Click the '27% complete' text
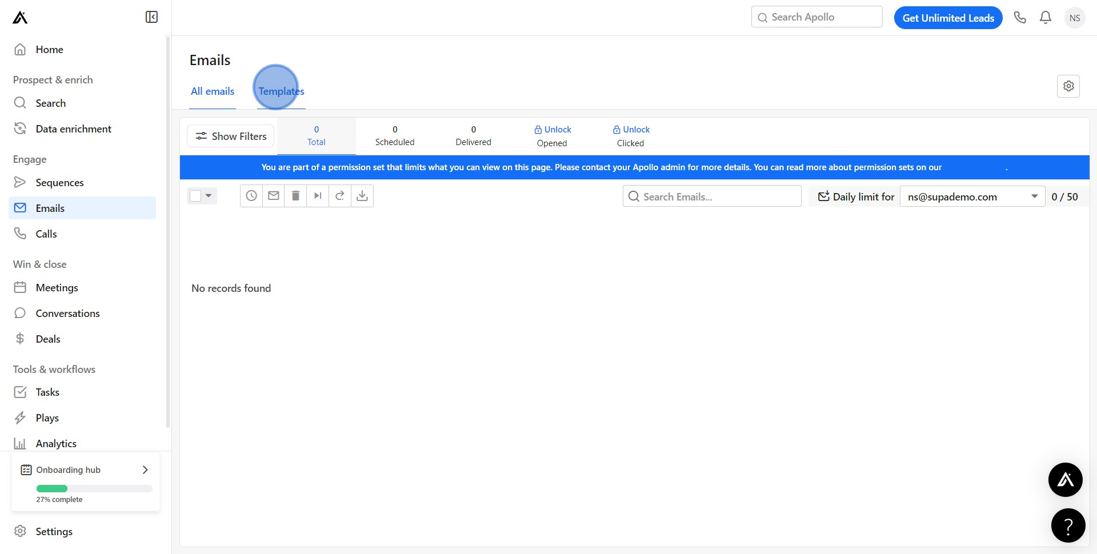 [x=59, y=500]
